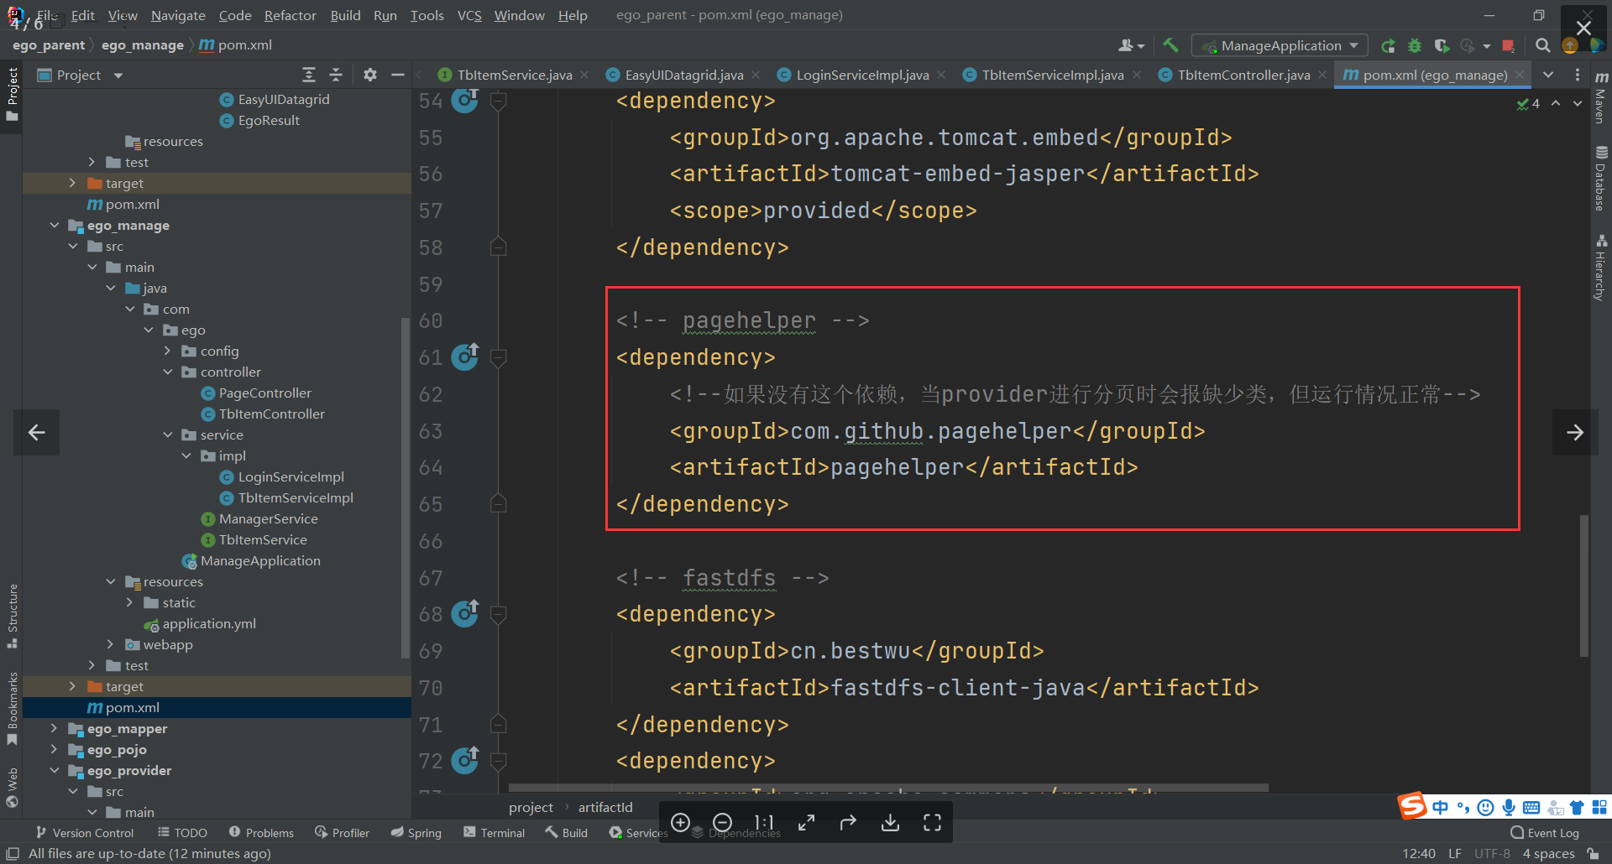Click gutter dependency icon on line 61
Screen dimensions: 1612x864
coord(465,357)
